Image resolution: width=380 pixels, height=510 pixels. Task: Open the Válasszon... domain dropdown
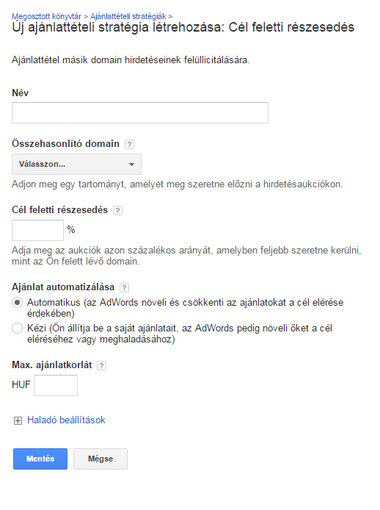point(76,165)
